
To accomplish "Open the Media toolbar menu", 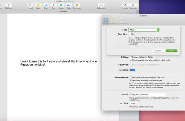I will pyautogui.click(x=69, y=5).
